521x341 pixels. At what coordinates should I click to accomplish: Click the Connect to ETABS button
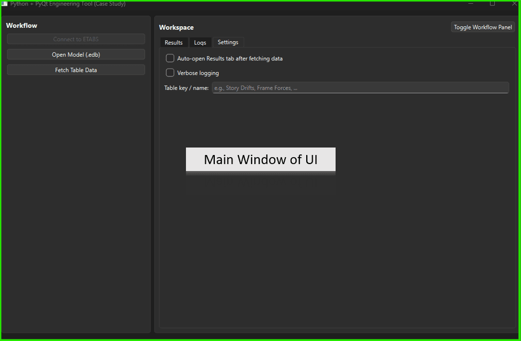[x=76, y=39]
